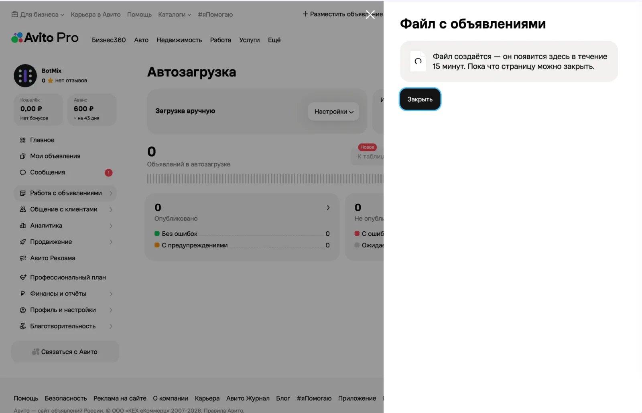Expand the Продвижение chevron
The width and height of the screenshot is (642, 413).
click(x=111, y=242)
